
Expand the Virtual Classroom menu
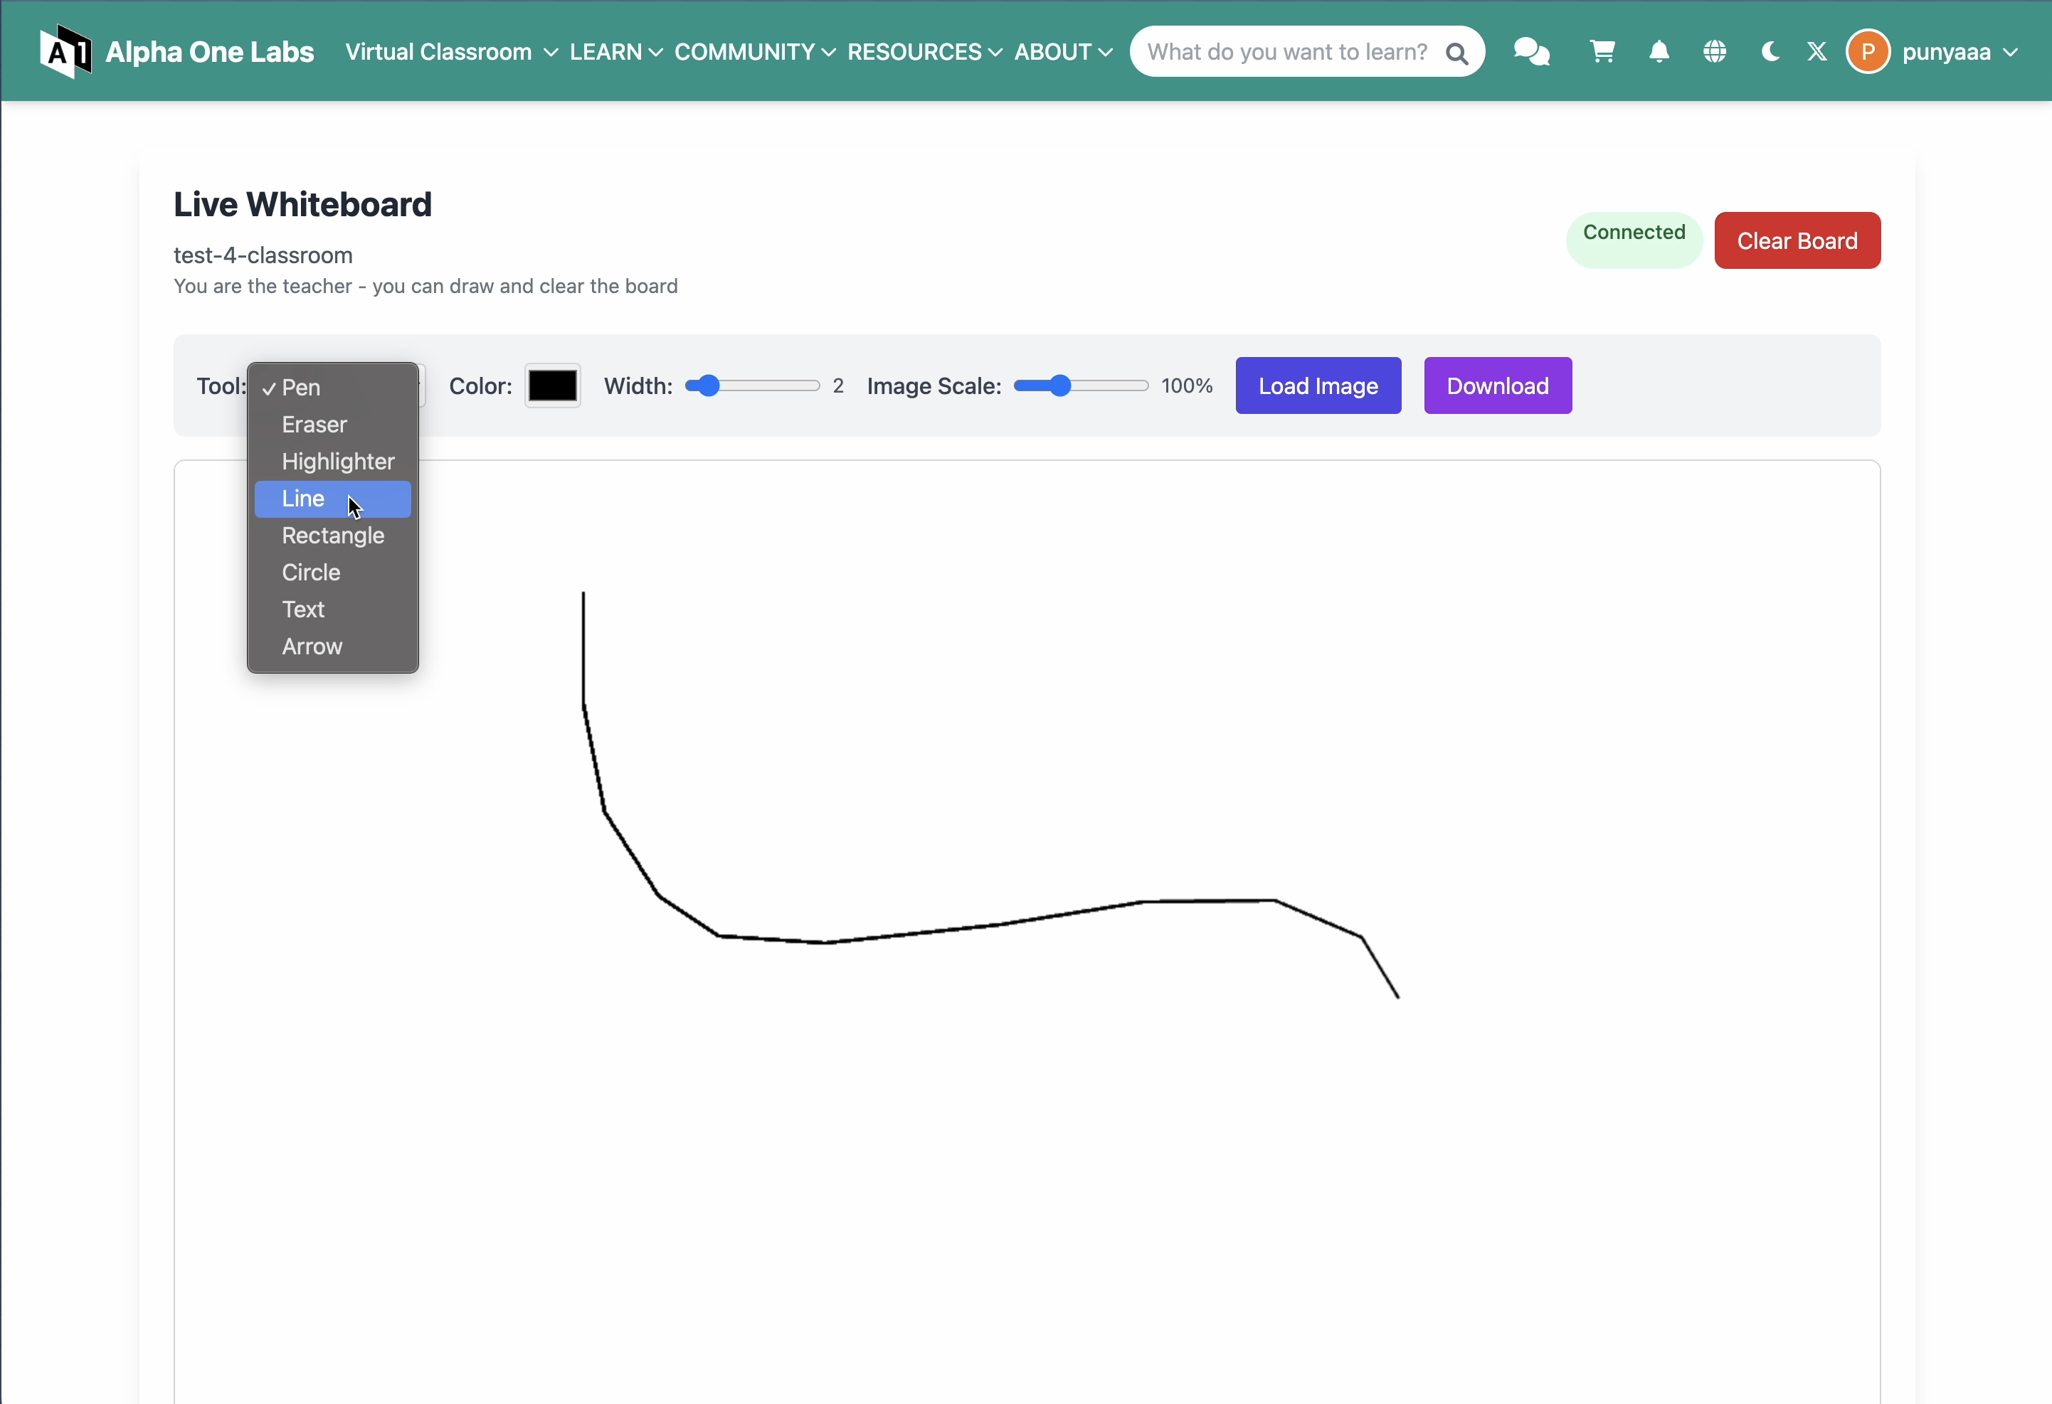[x=451, y=52]
